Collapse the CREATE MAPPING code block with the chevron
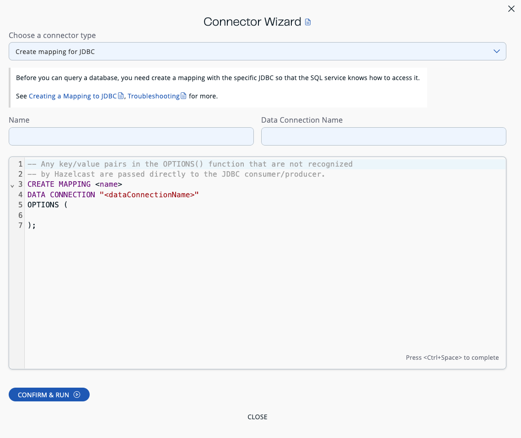521x438 pixels. (12, 186)
